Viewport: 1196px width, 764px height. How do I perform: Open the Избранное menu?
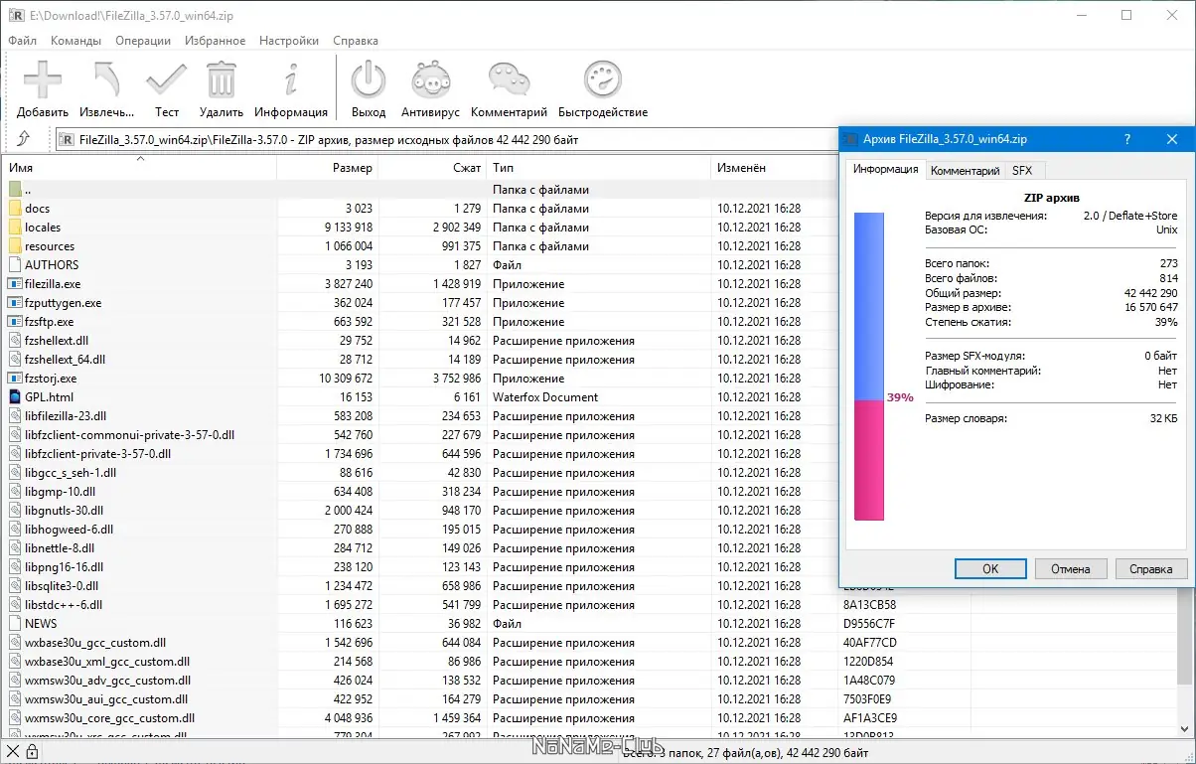(x=215, y=41)
